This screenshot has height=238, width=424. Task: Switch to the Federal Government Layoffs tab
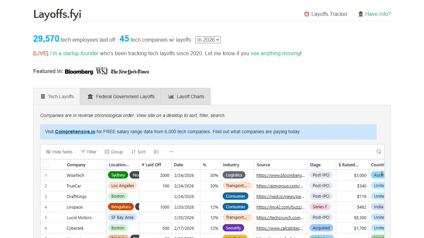point(120,97)
